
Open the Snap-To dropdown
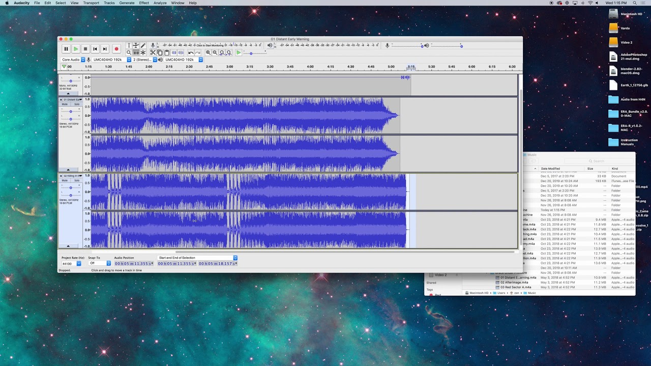point(100,263)
